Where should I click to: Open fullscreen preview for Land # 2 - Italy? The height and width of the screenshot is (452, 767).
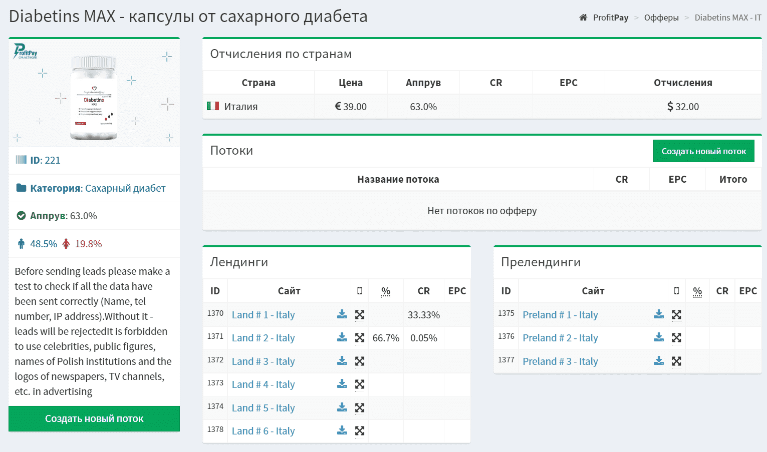[x=360, y=338]
